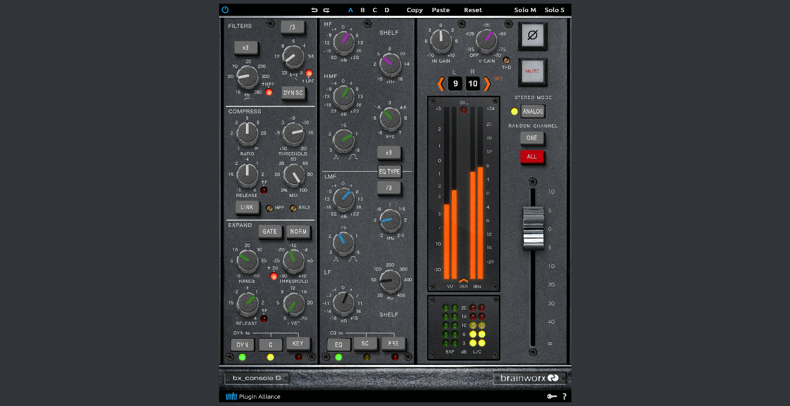This screenshot has height=406, width=790.
Task: Click the phase invert Ø button
Action: point(532,36)
